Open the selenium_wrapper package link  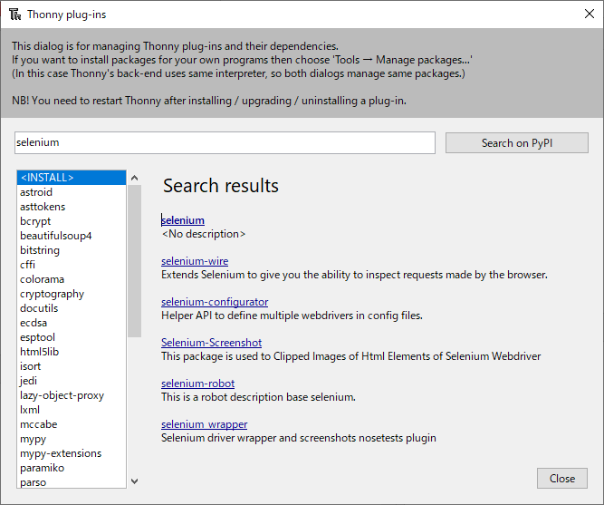[204, 424]
